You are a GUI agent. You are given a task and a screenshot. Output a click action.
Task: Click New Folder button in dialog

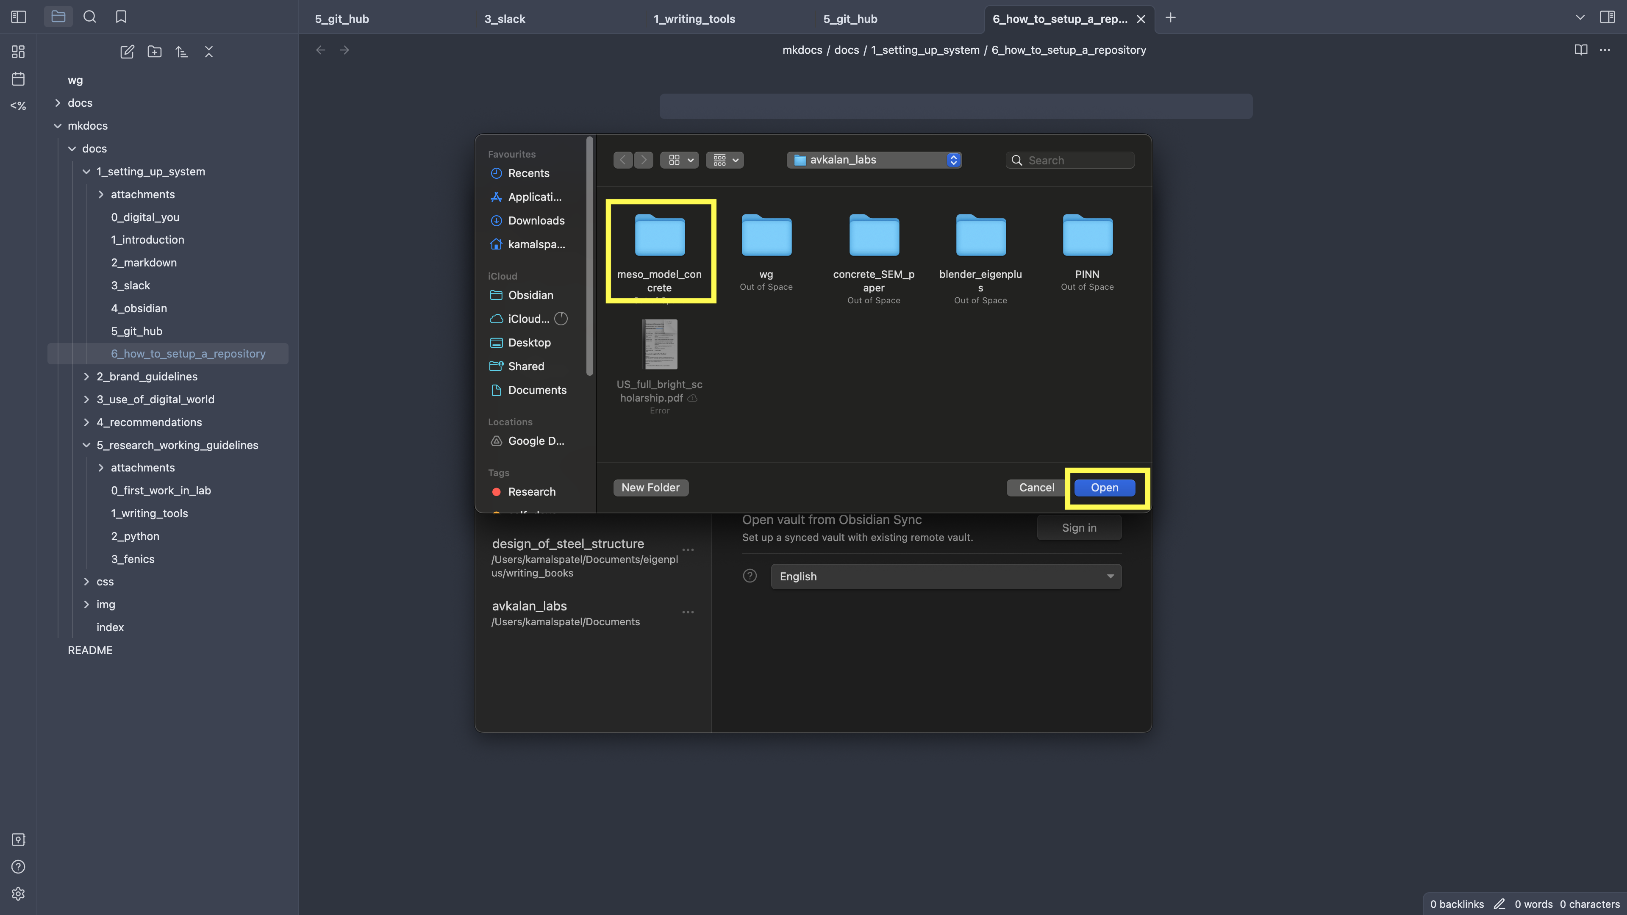point(650,488)
